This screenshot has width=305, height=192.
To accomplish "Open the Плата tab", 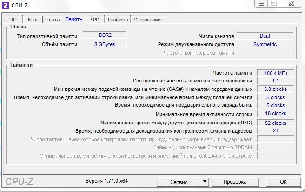I will point(53,20).
